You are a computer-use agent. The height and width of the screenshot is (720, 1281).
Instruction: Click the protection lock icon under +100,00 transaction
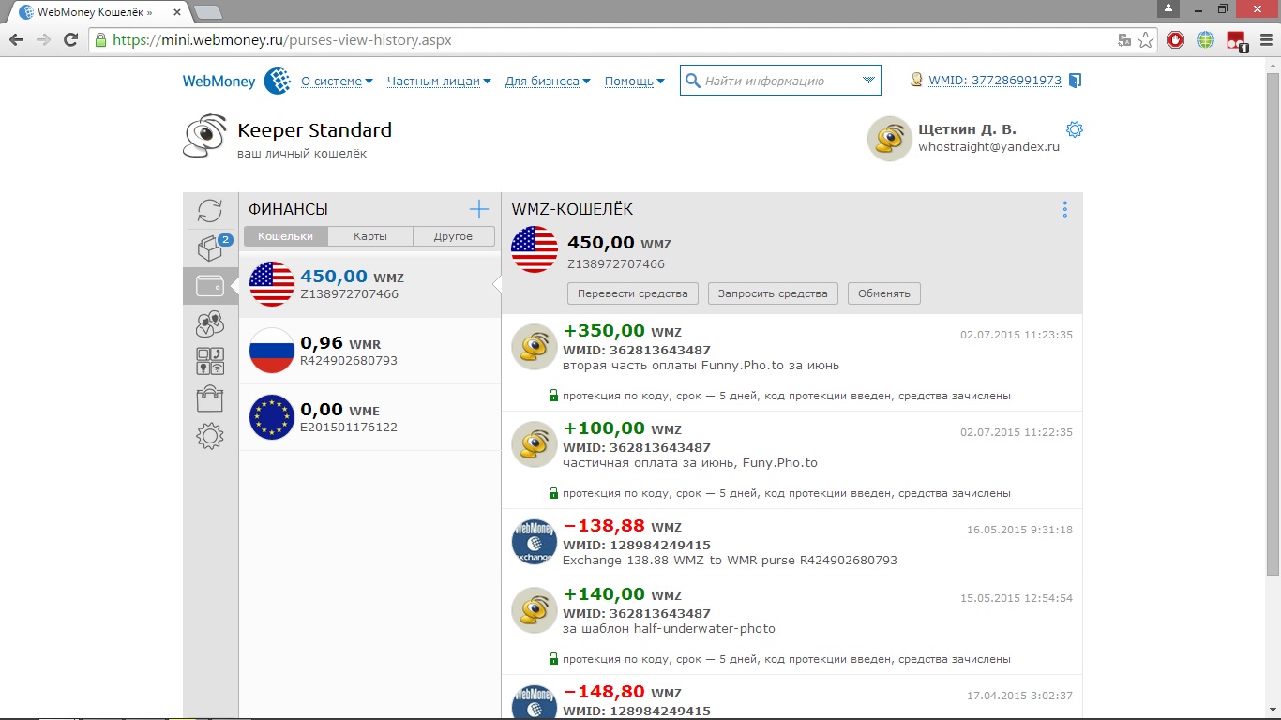[553, 493]
